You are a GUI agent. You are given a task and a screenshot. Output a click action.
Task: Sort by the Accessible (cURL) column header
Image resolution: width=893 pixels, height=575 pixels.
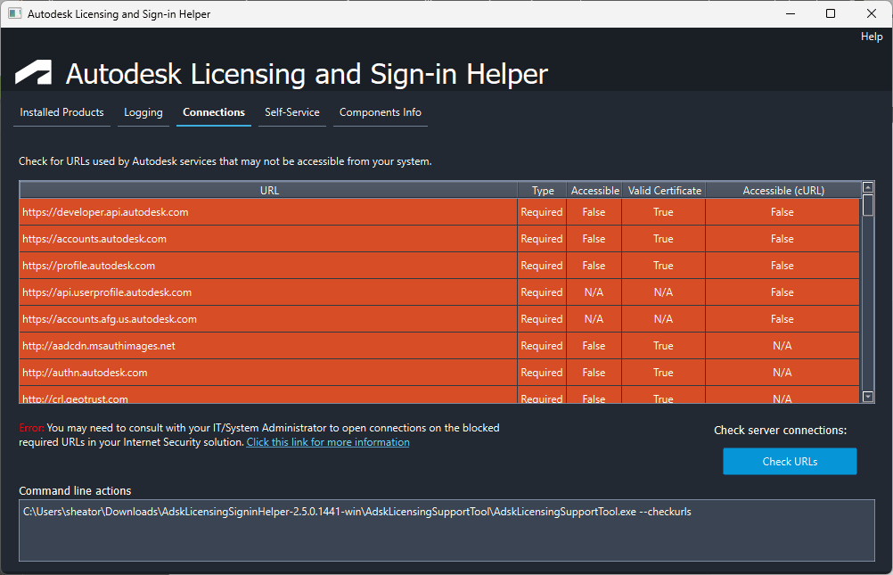pos(783,191)
